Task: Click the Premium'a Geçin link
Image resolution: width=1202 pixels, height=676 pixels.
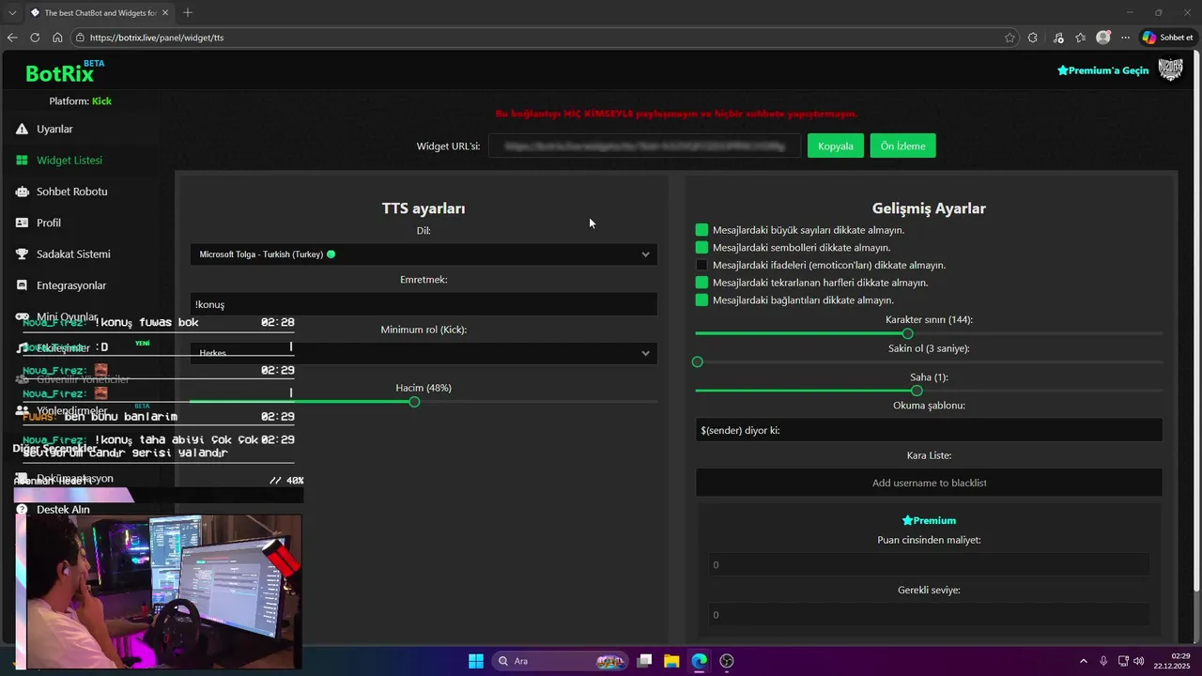Action: 1102,70
